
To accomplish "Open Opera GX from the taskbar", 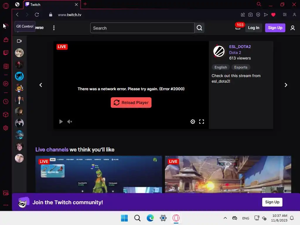I will coord(176,218).
